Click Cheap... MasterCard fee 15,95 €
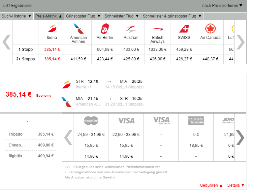 tap(91, 145)
